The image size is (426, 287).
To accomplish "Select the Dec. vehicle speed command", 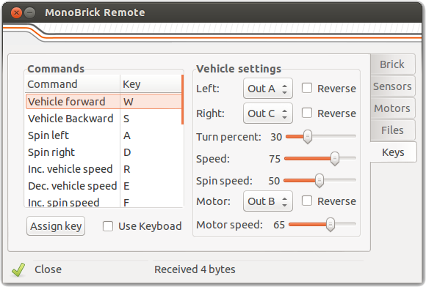I will (x=104, y=186).
